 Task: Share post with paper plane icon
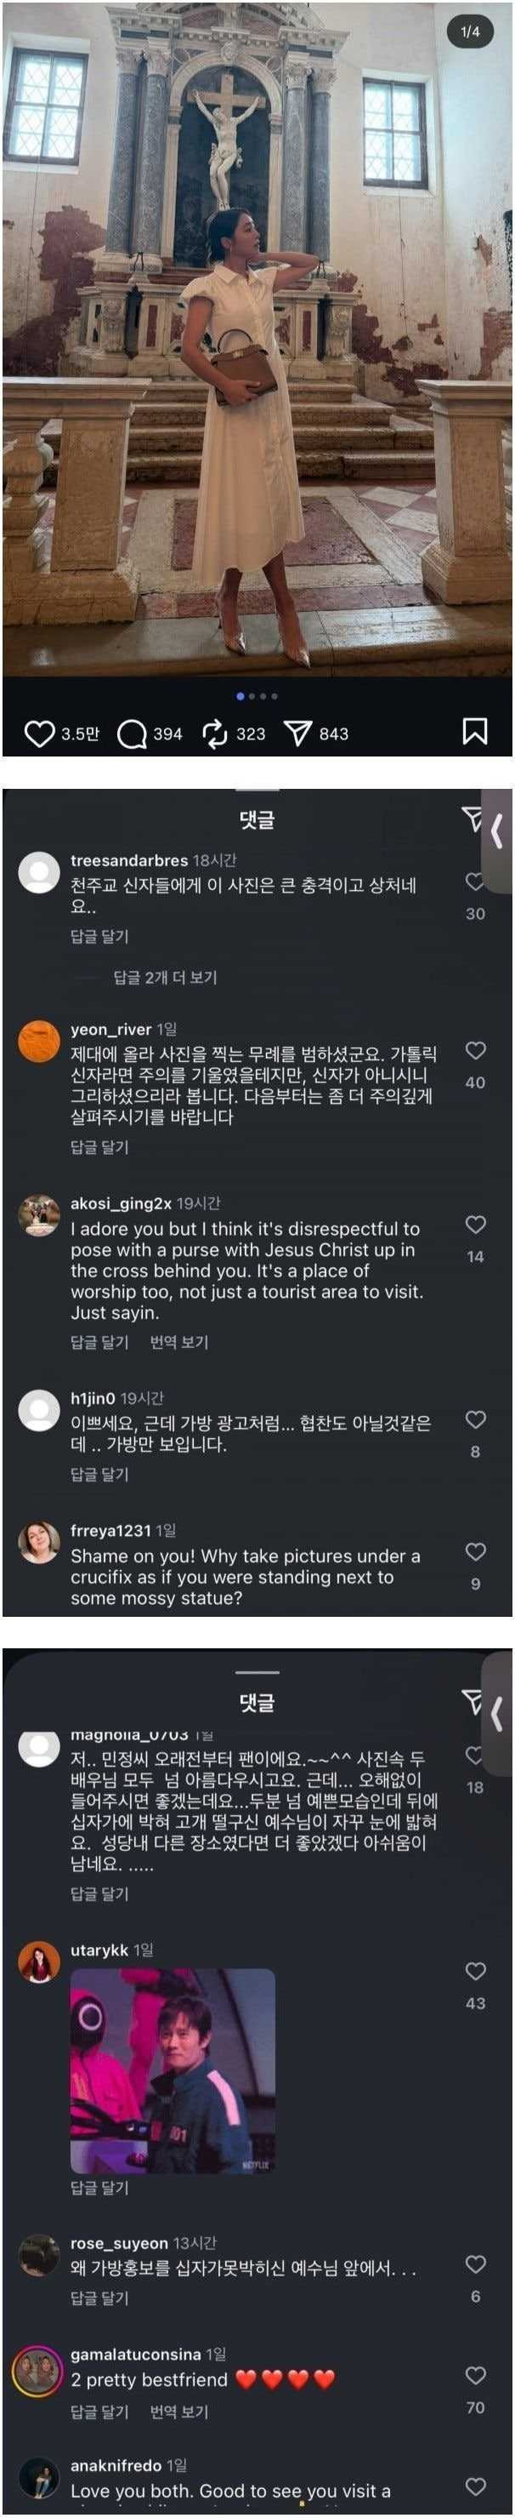(x=297, y=734)
